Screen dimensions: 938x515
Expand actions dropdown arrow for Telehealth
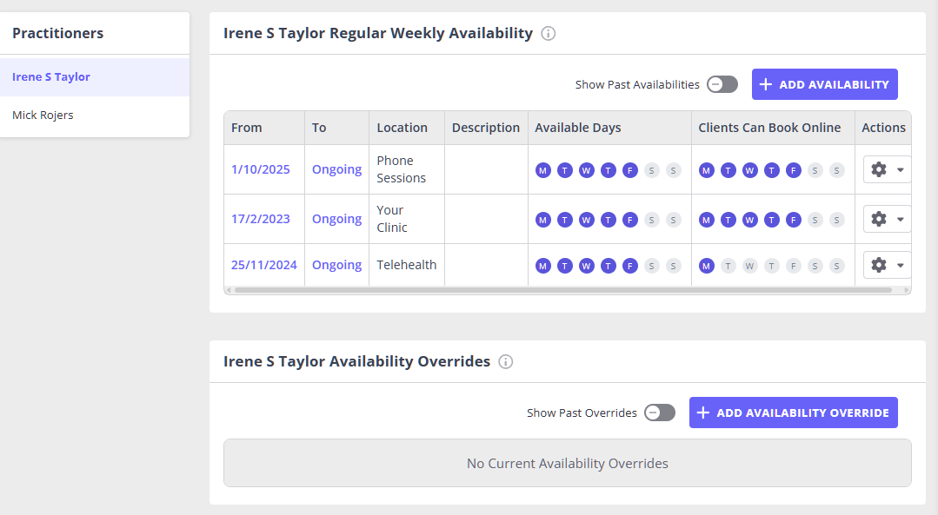[900, 266]
